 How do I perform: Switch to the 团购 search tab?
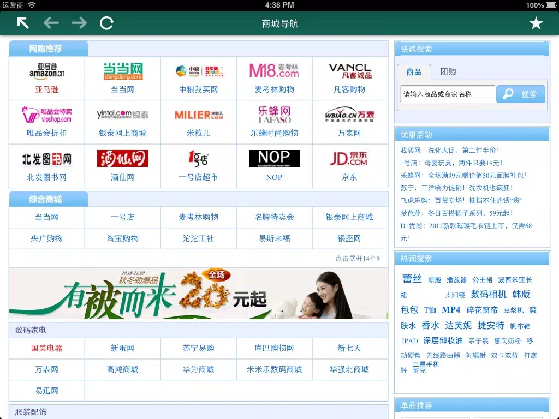click(x=448, y=71)
